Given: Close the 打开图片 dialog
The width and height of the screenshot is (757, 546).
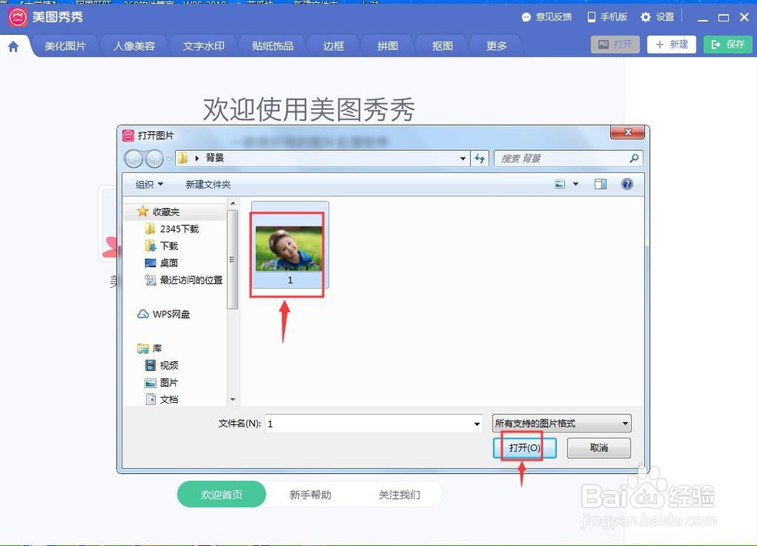Looking at the screenshot, I should click(627, 133).
